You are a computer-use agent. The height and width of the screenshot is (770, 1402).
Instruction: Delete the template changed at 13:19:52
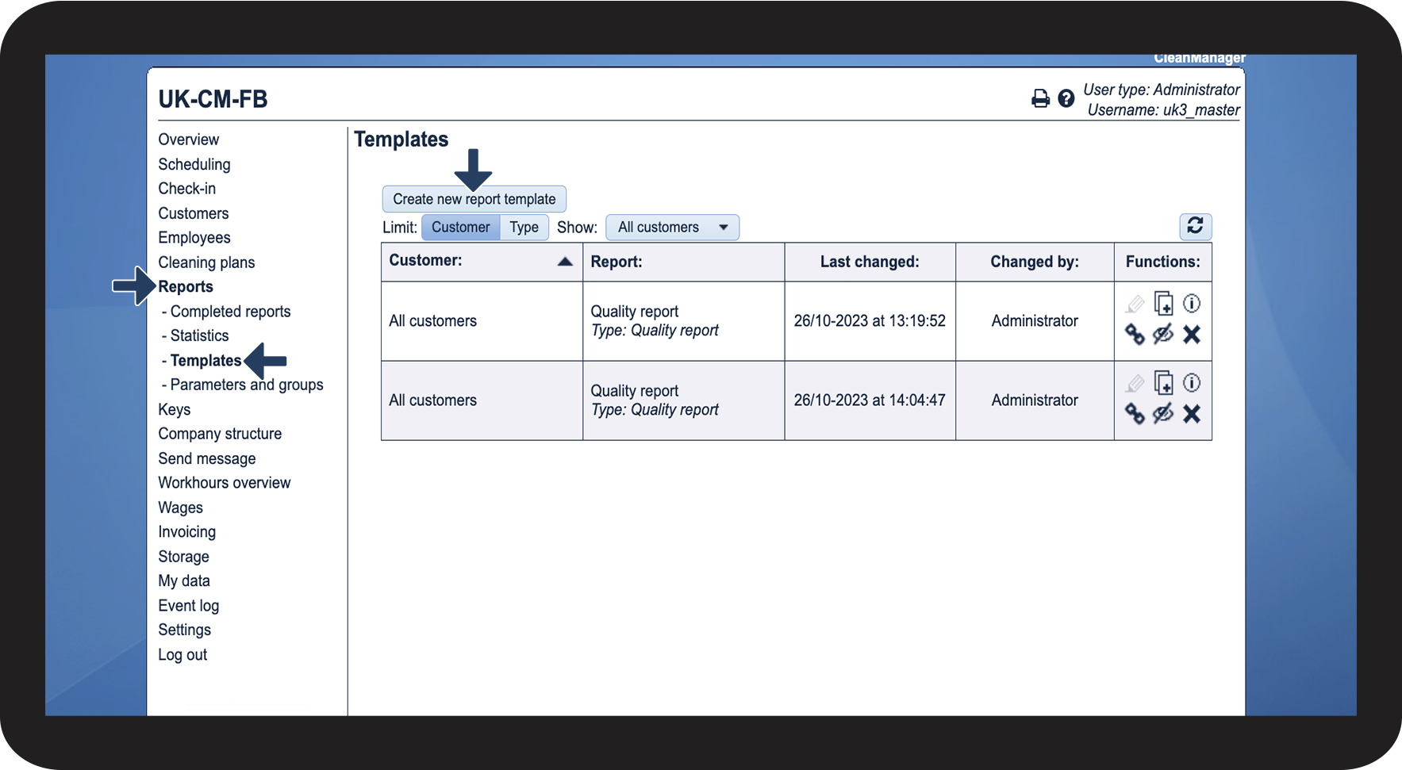click(x=1192, y=335)
